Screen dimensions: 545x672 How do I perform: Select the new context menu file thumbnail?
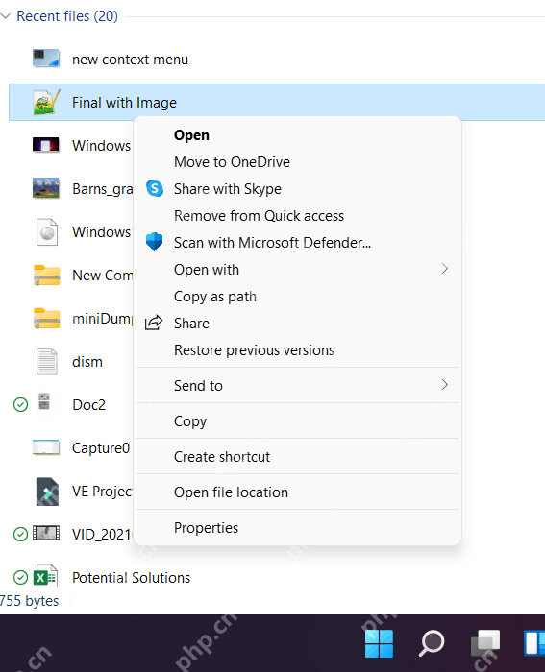[46, 59]
